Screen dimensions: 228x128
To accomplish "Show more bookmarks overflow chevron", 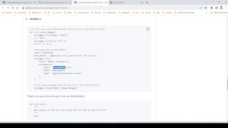I will click(207, 13).
